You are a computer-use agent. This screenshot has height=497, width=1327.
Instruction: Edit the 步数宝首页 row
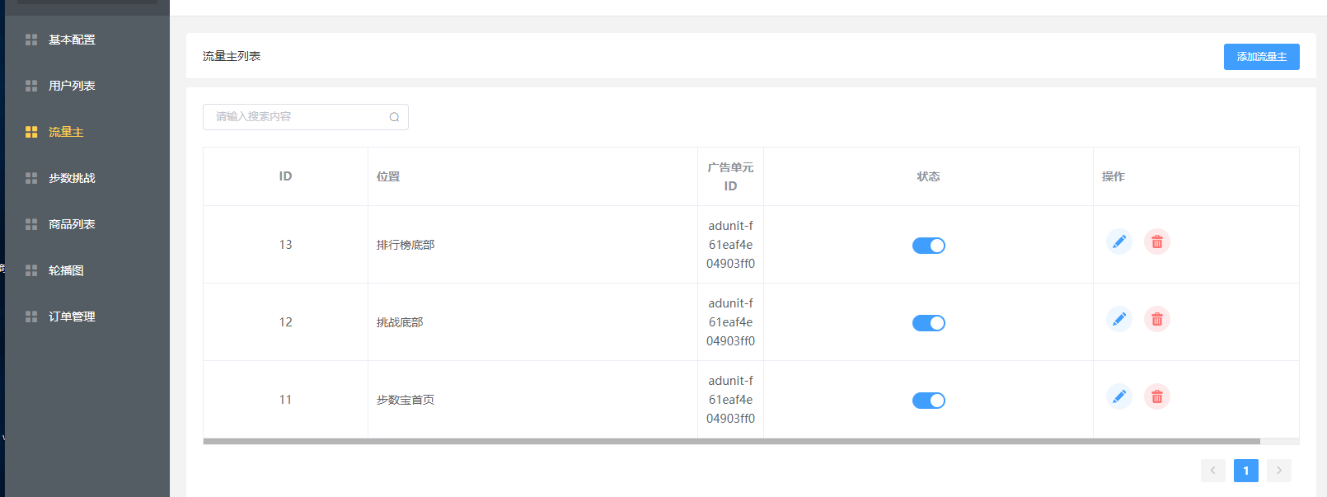[1119, 396]
